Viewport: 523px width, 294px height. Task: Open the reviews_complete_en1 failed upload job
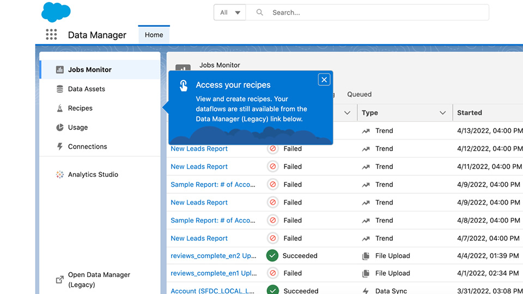pyautogui.click(x=213, y=273)
